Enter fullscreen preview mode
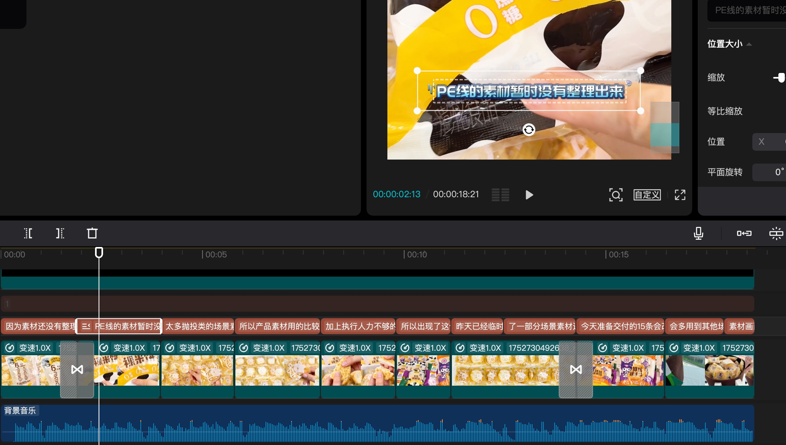 point(680,195)
